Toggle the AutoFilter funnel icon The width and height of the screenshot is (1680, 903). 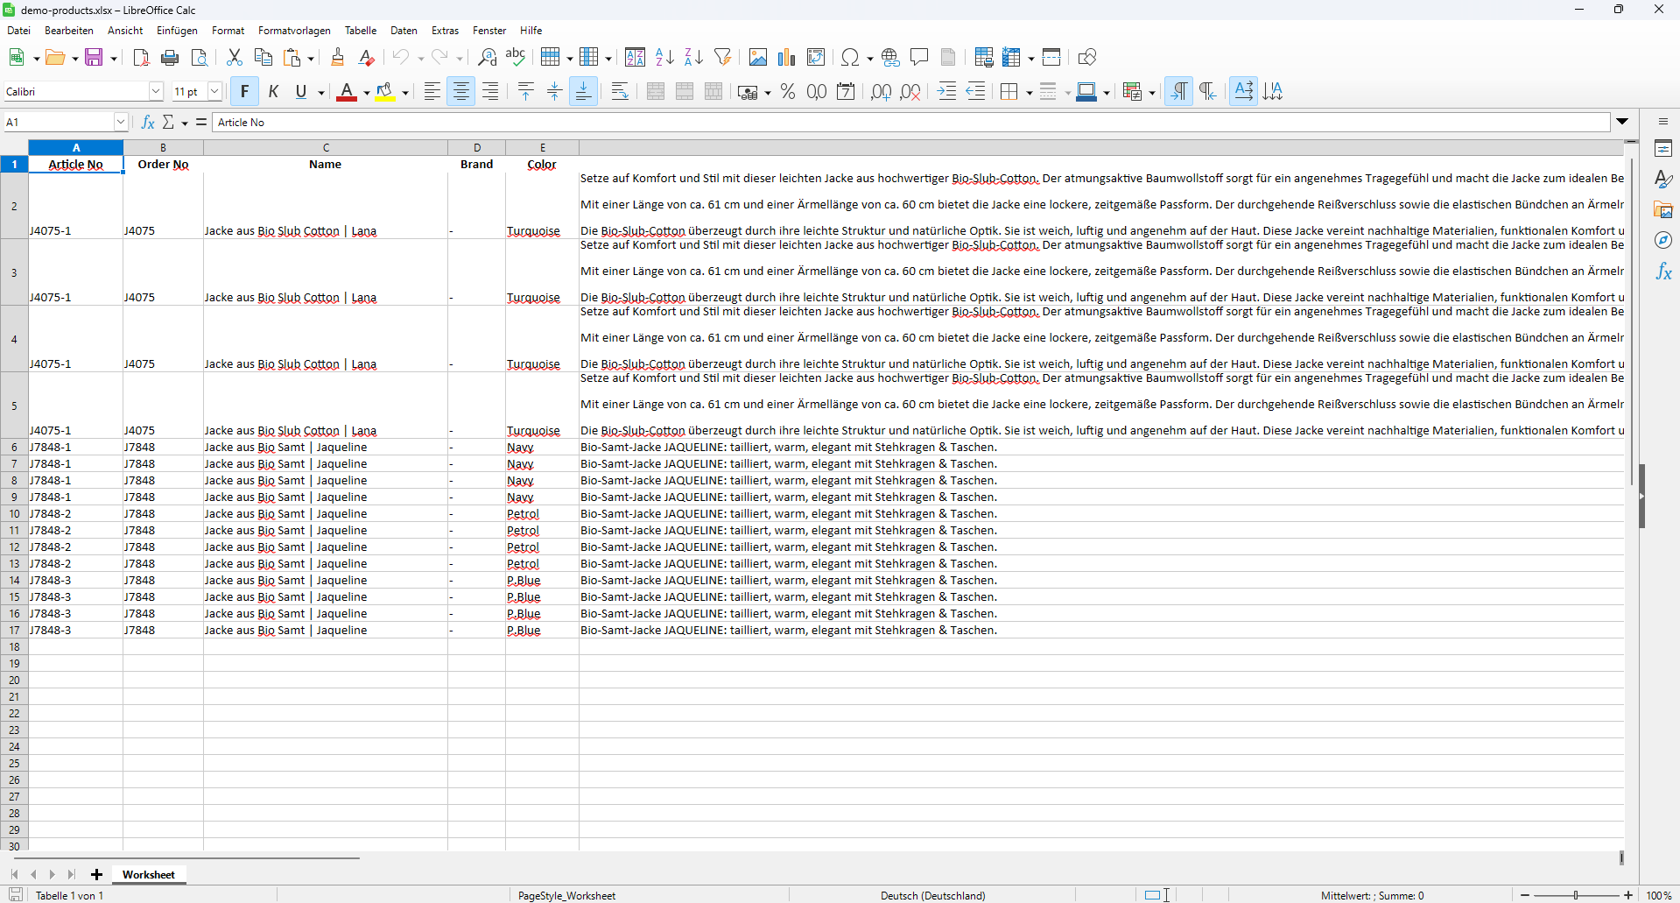722,58
